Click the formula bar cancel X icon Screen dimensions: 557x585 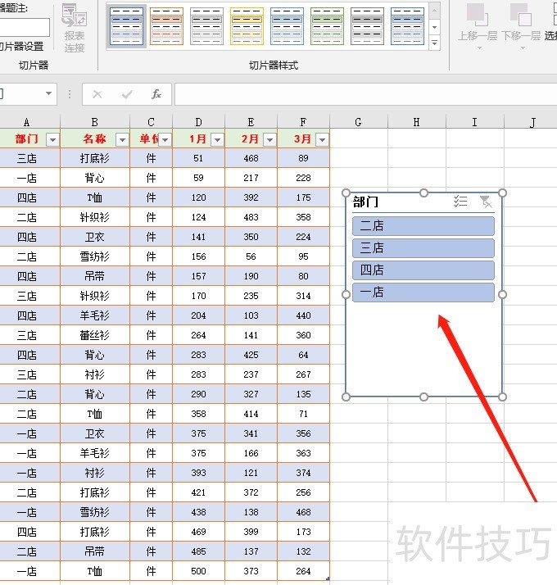click(x=97, y=94)
